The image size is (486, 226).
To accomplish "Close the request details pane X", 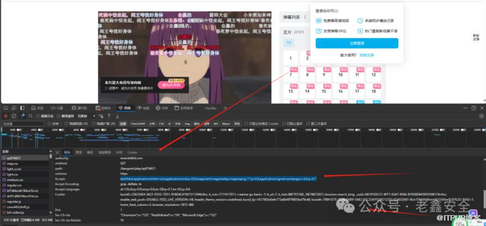I will pos(57,152).
